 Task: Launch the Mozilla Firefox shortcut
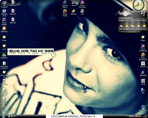pos(65,13)
